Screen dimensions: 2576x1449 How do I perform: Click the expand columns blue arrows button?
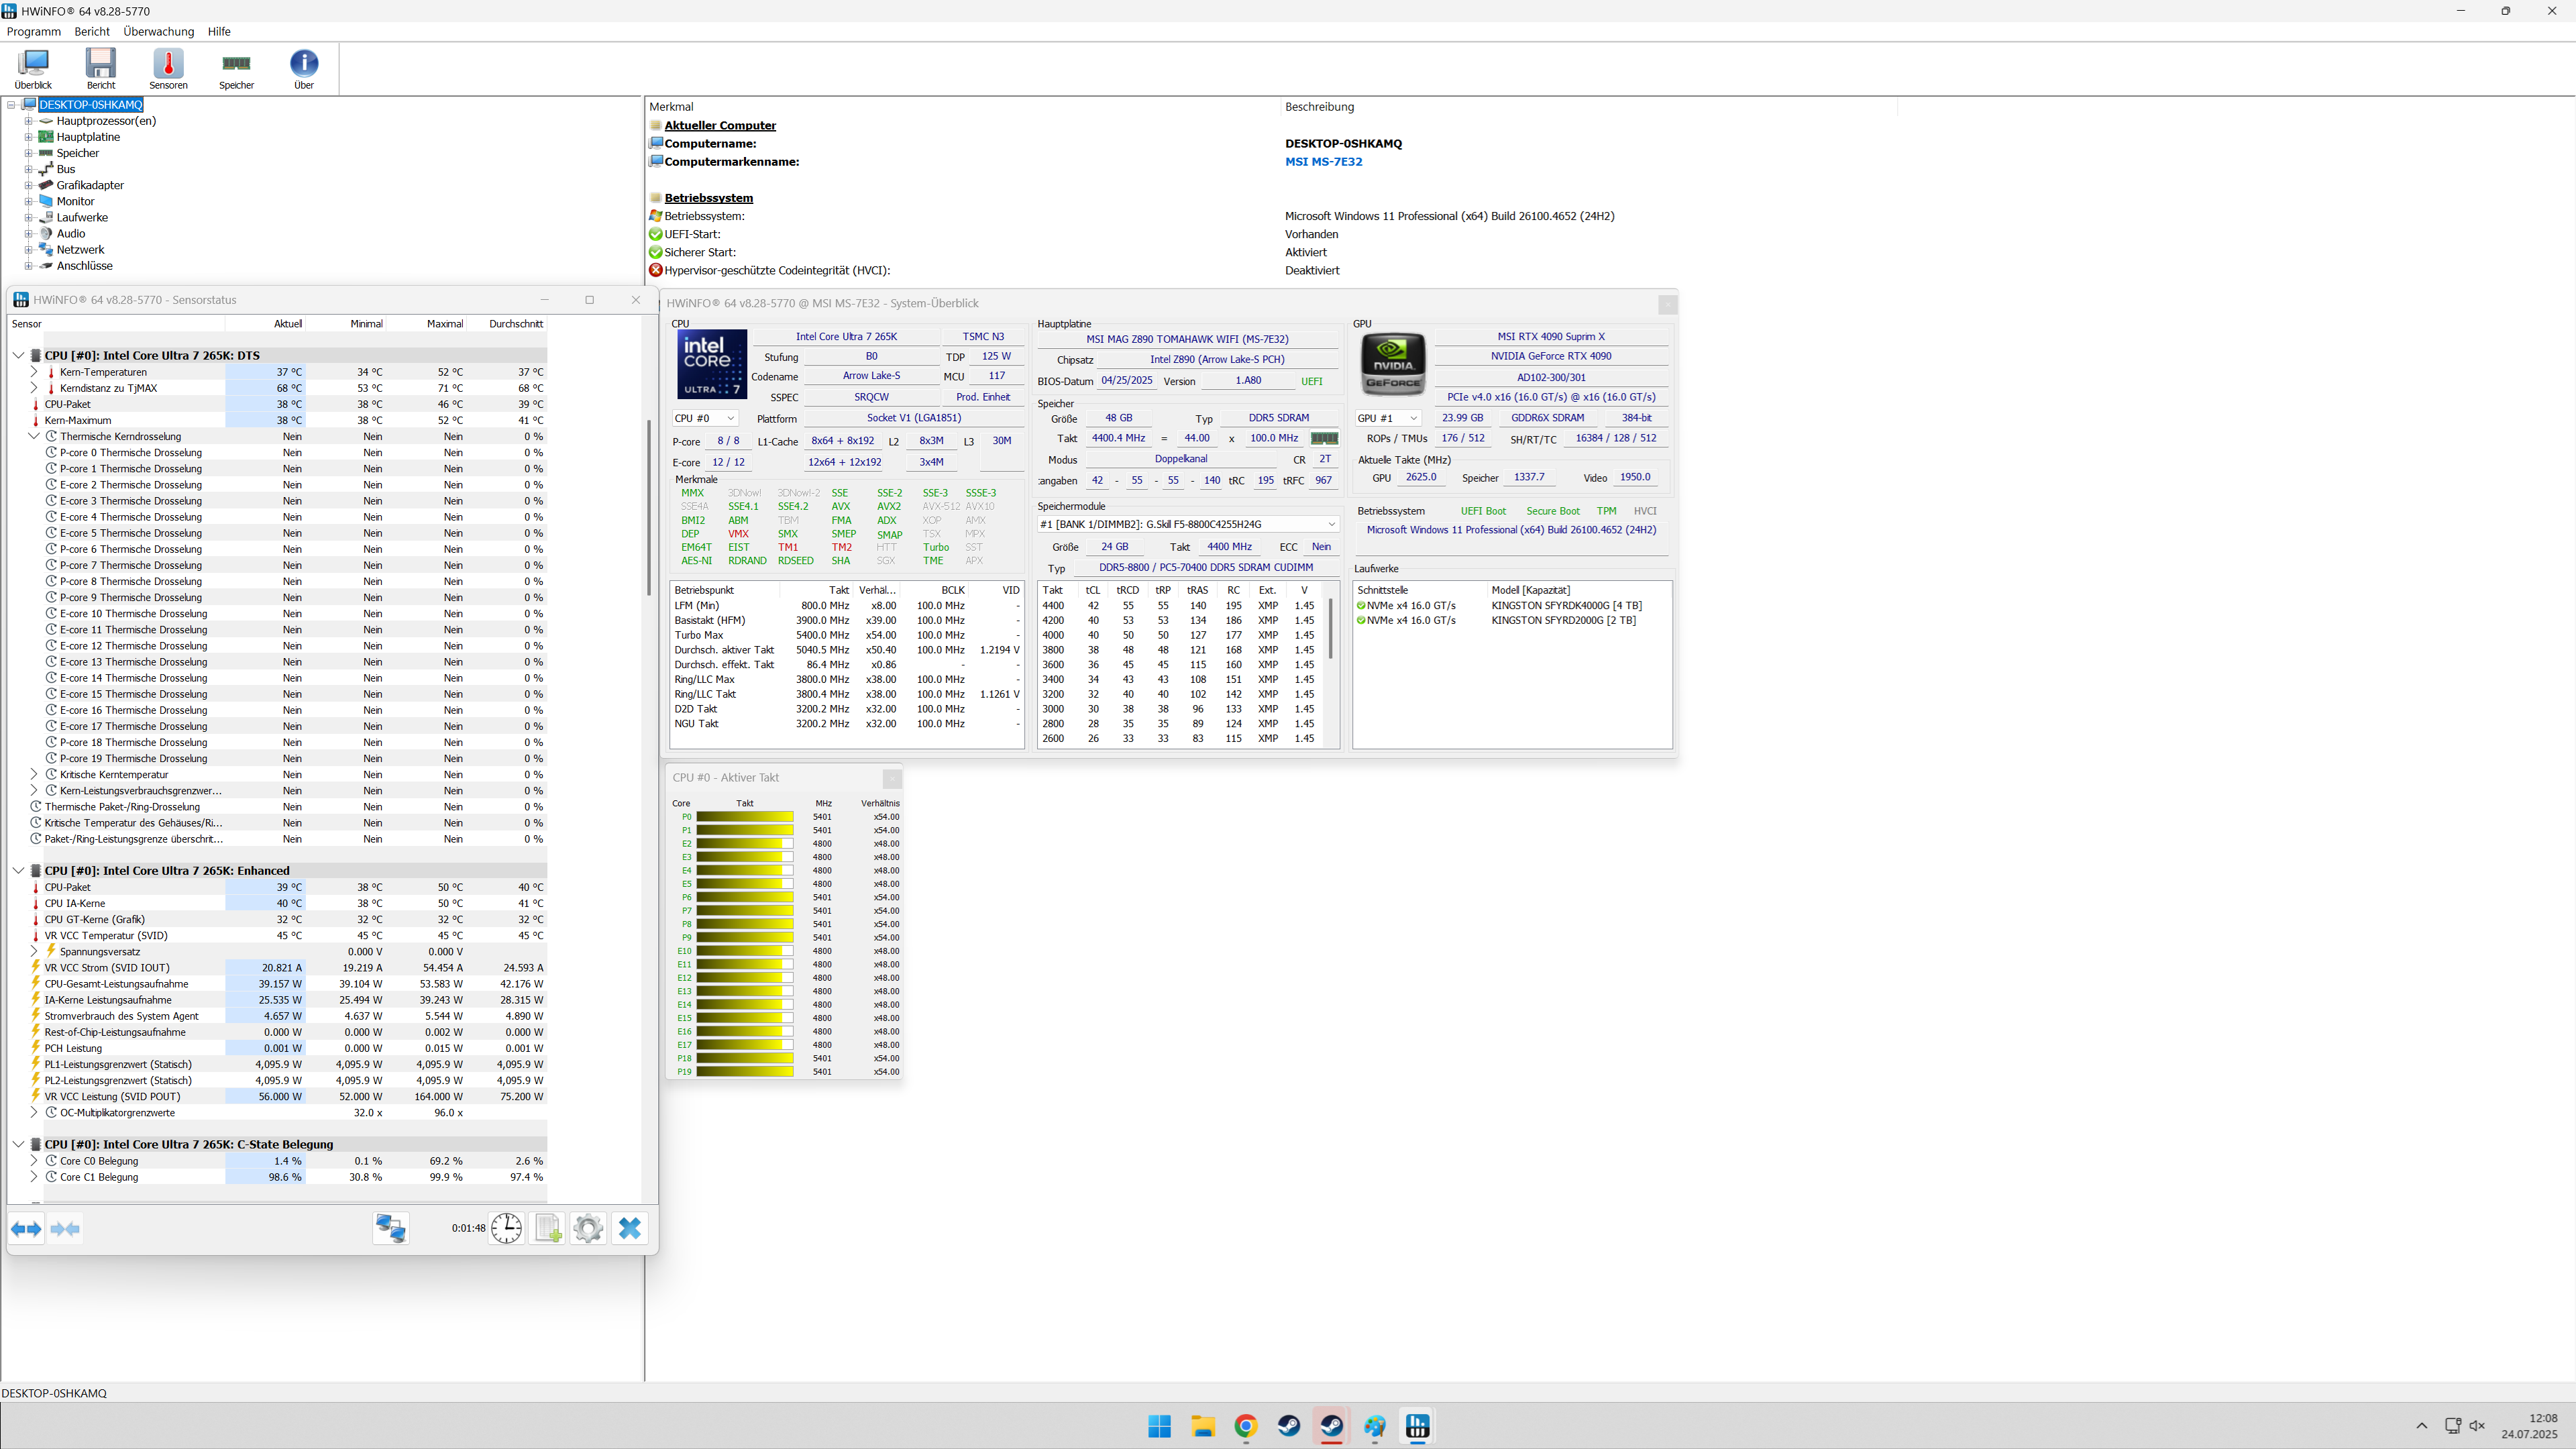click(x=26, y=1228)
